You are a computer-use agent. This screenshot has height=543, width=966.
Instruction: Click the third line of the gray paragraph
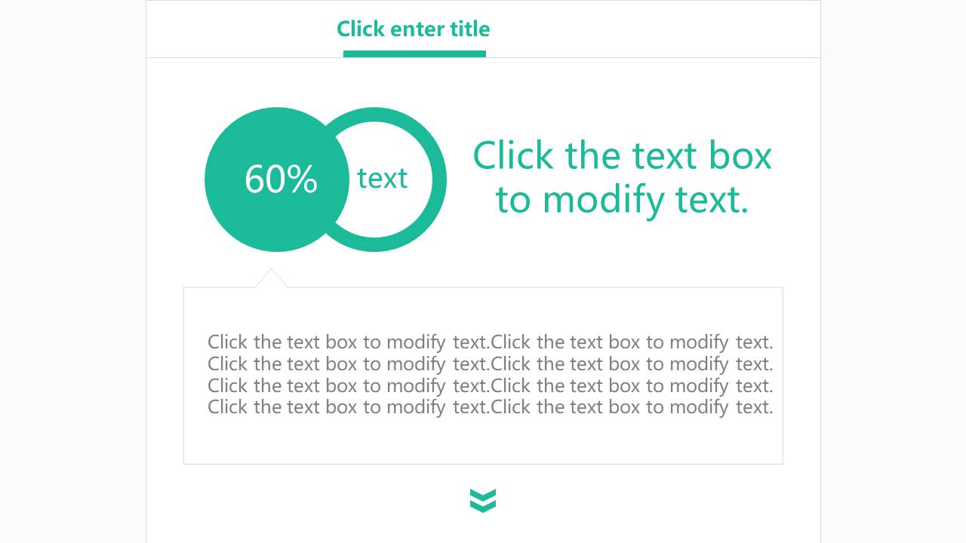click(x=490, y=385)
